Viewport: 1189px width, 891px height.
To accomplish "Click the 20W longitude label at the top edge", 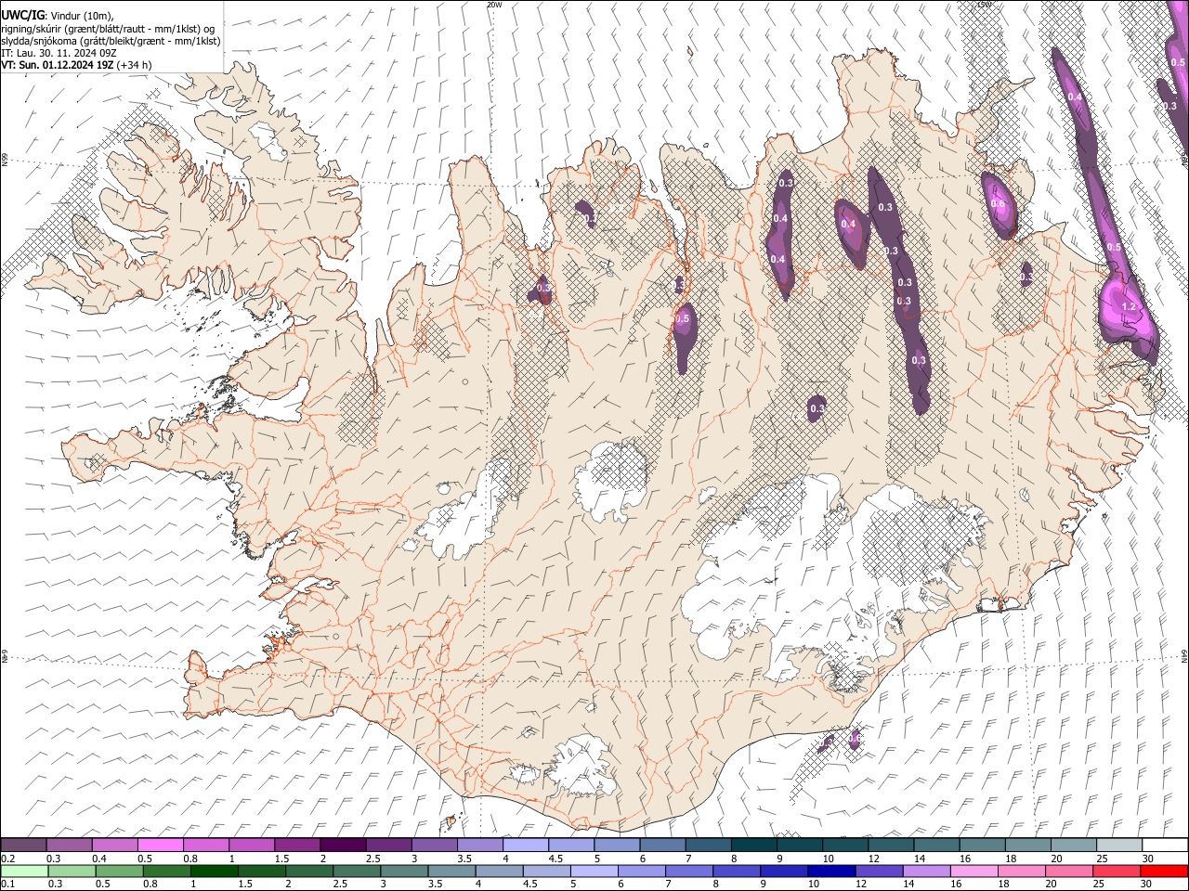I will click(494, 5).
